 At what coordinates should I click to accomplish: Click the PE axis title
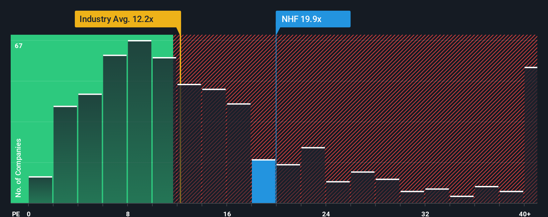coord(16,214)
